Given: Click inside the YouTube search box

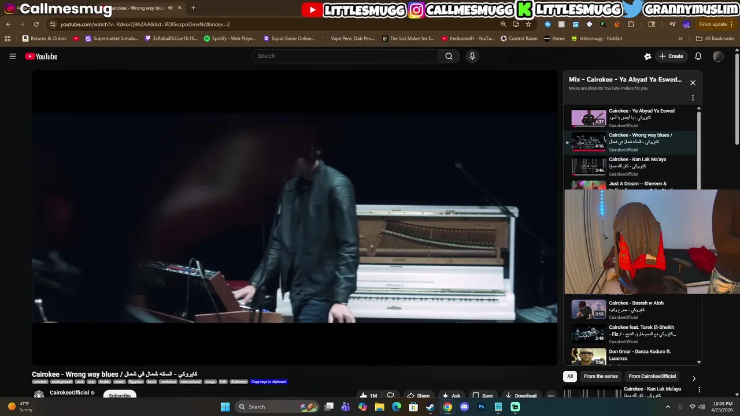Looking at the screenshot, I should point(345,56).
